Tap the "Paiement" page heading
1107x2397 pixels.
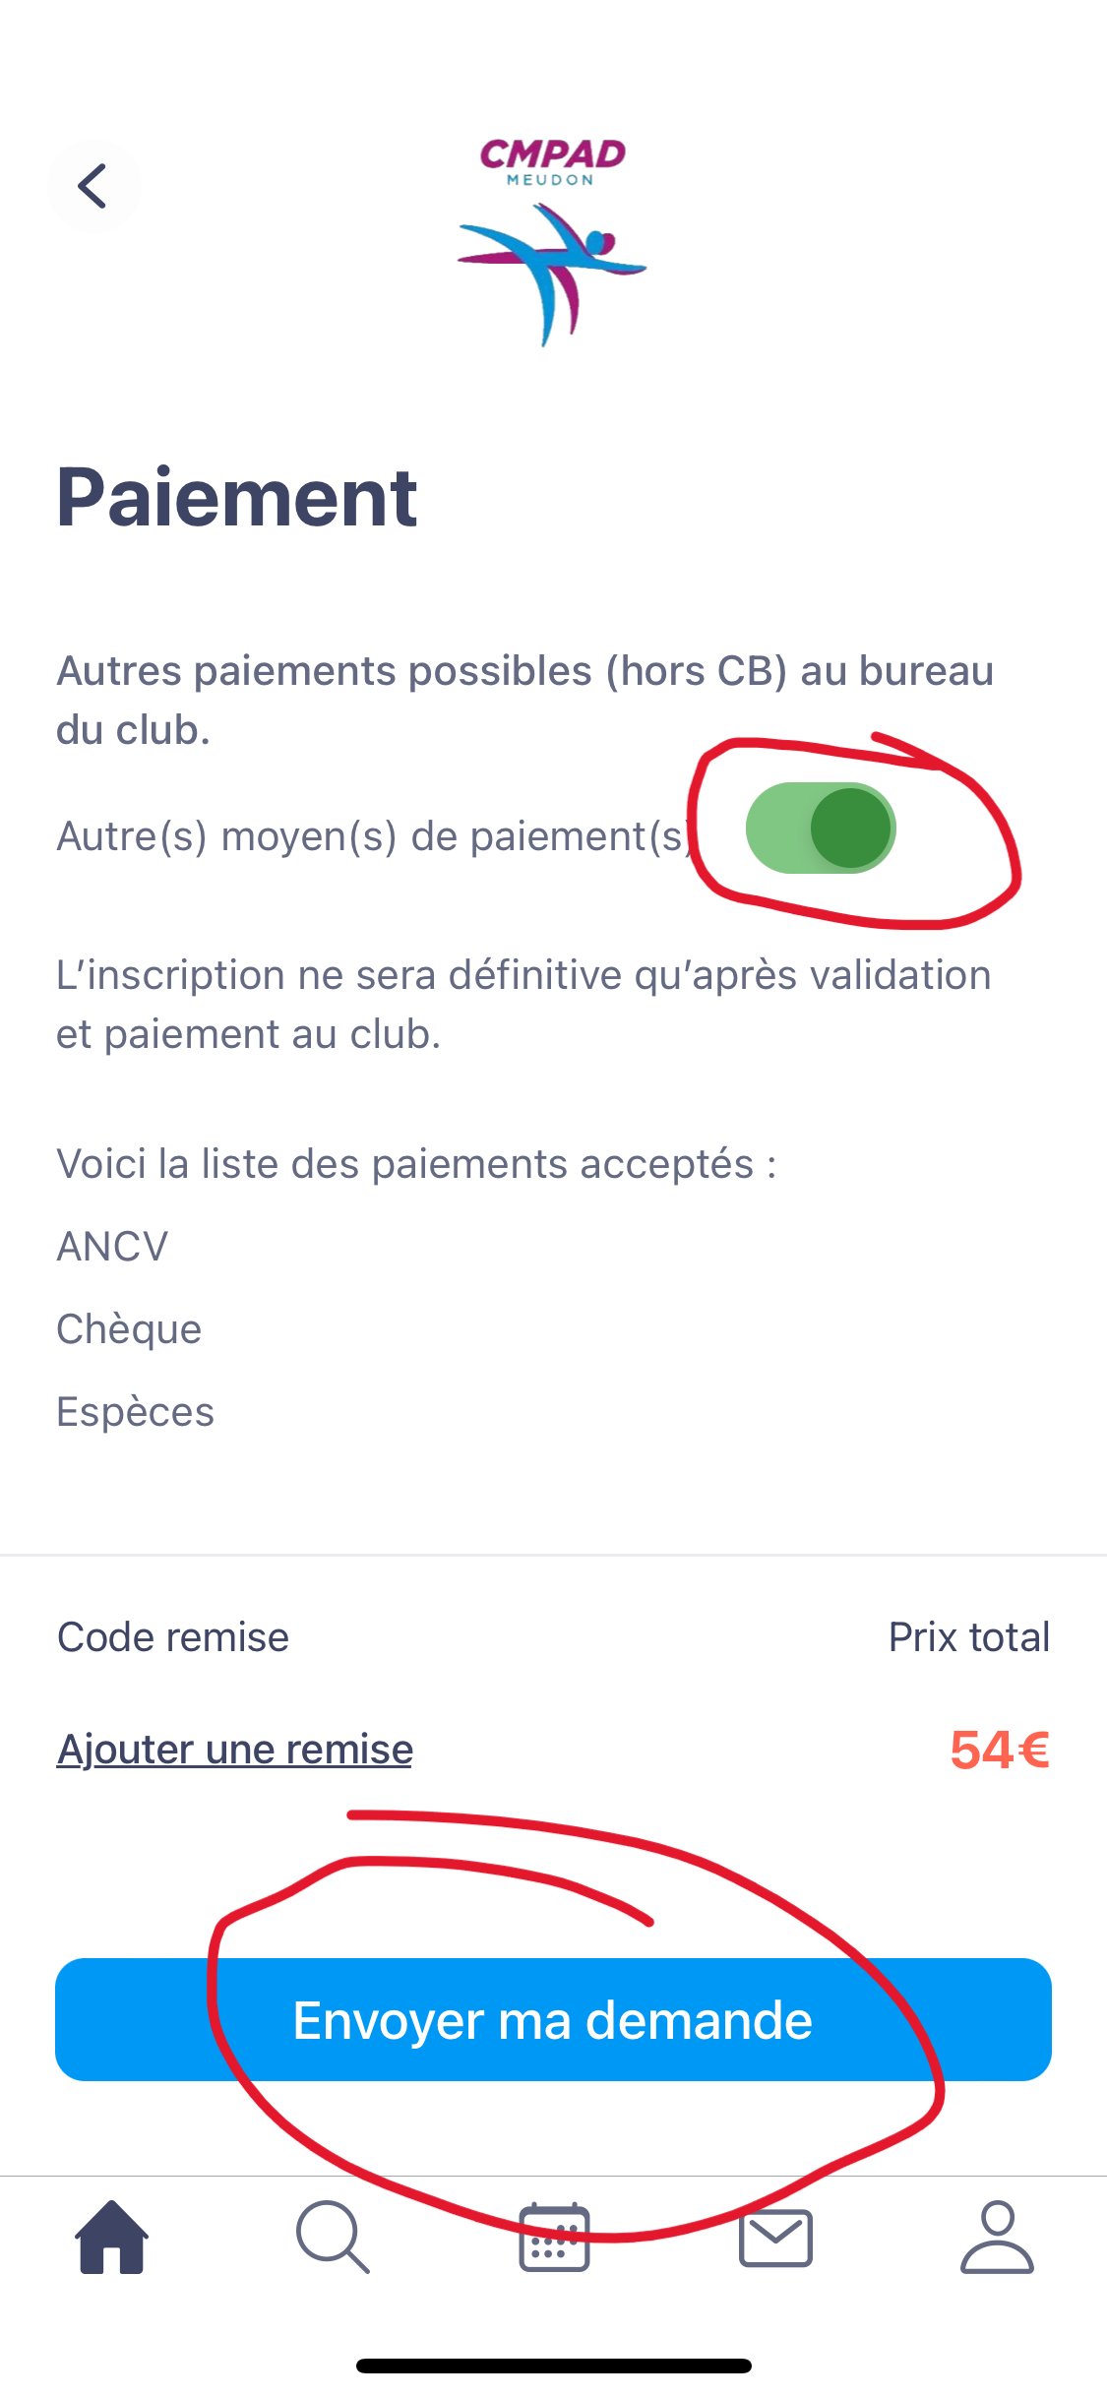tap(237, 498)
